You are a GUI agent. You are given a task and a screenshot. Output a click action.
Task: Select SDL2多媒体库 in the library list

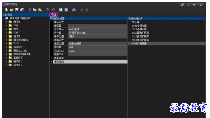point(139,29)
